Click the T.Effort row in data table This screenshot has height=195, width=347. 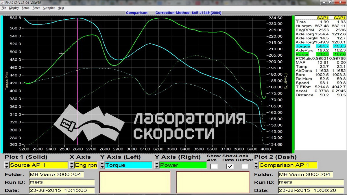point(321,87)
